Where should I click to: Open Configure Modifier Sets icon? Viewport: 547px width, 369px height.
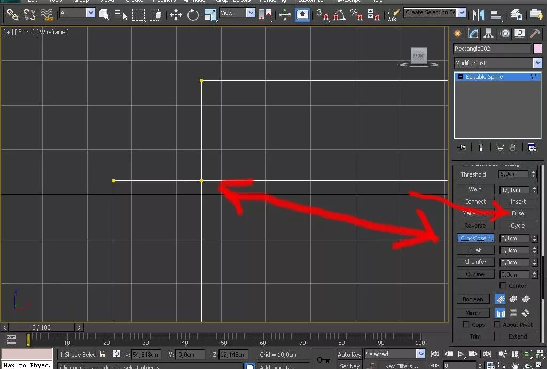pyautogui.click(x=532, y=148)
